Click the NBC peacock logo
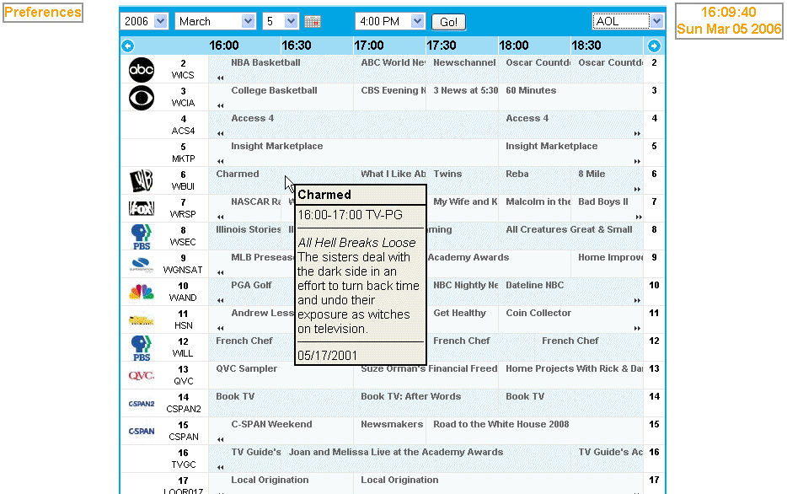This screenshot has height=494, width=787. [142, 292]
